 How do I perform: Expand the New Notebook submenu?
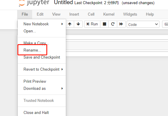(x=42, y=24)
